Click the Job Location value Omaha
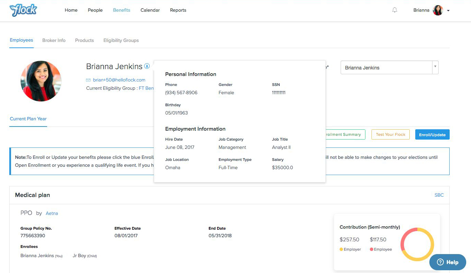Viewport: 471px width, 273px height. pyautogui.click(x=173, y=168)
